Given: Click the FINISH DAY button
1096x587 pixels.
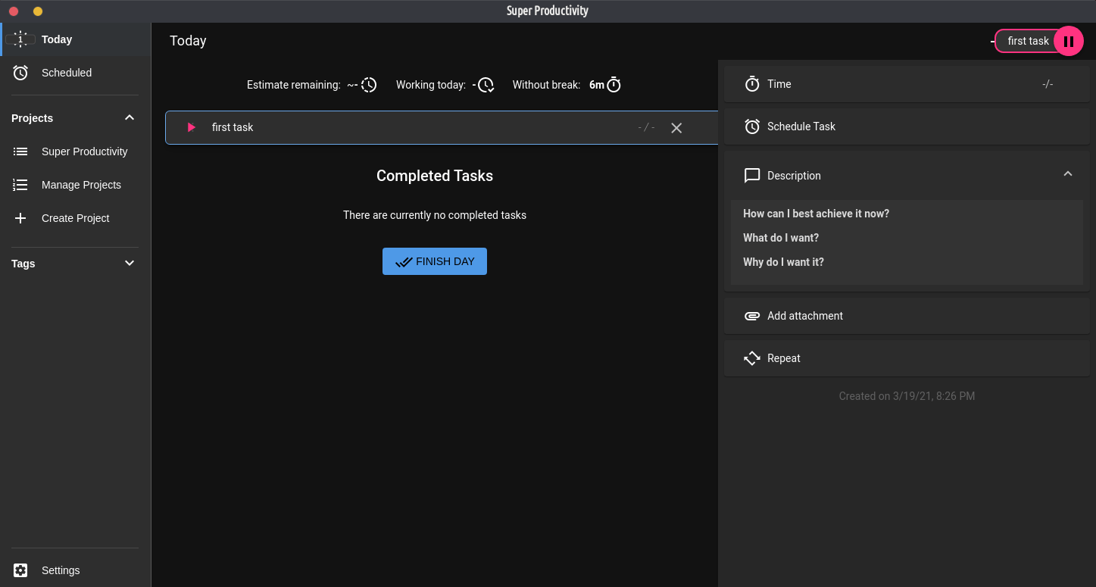Looking at the screenshot, I should tap(435, 261).
